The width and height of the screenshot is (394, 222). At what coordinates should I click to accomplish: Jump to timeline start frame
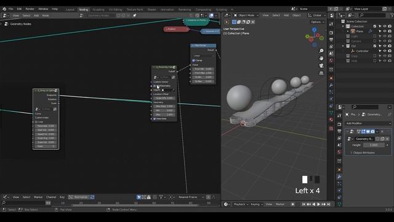click(304, 204)
